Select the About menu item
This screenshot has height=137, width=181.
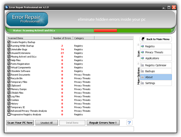coord(156,77)
